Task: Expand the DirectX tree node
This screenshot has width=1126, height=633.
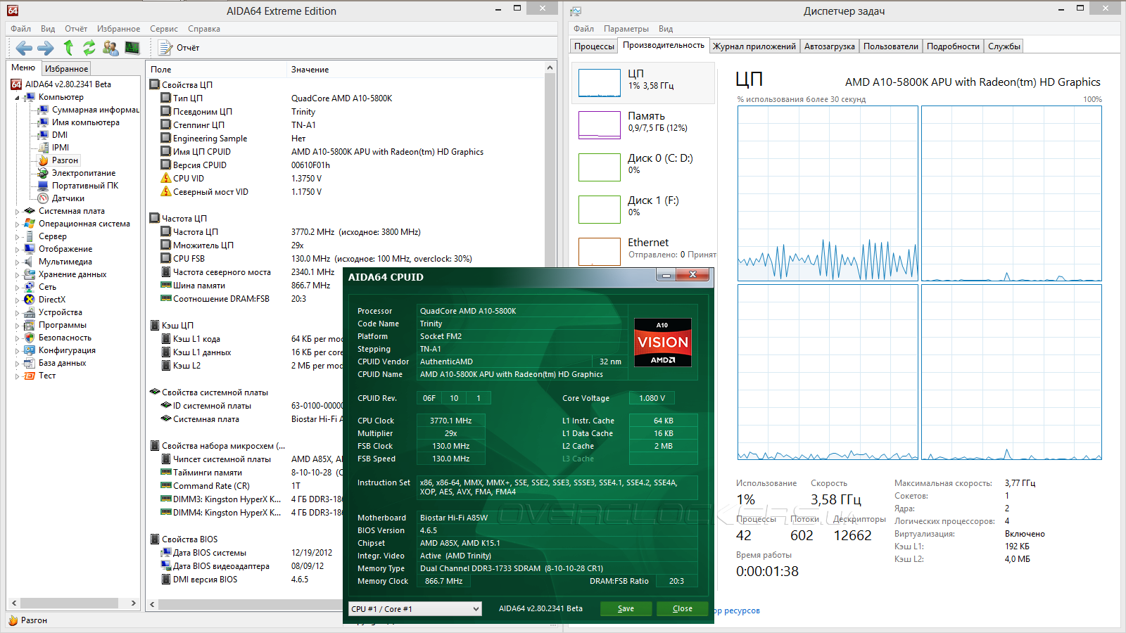Action: [17, 300]
